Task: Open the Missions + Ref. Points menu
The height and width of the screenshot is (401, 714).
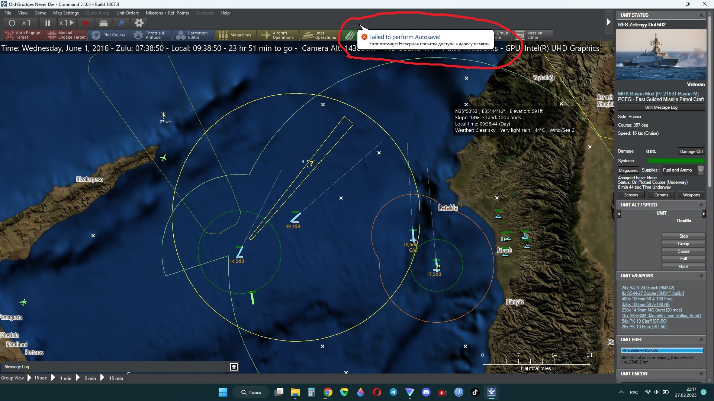Action: 167,13
